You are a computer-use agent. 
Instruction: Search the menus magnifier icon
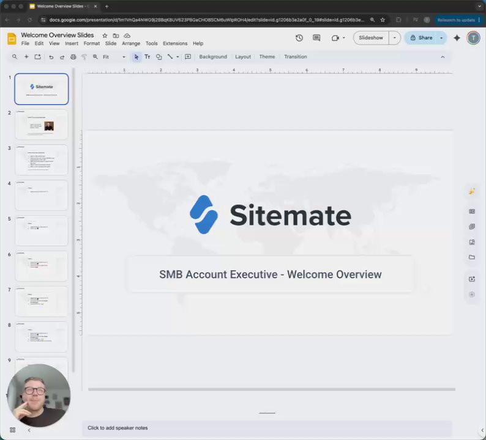15,57
